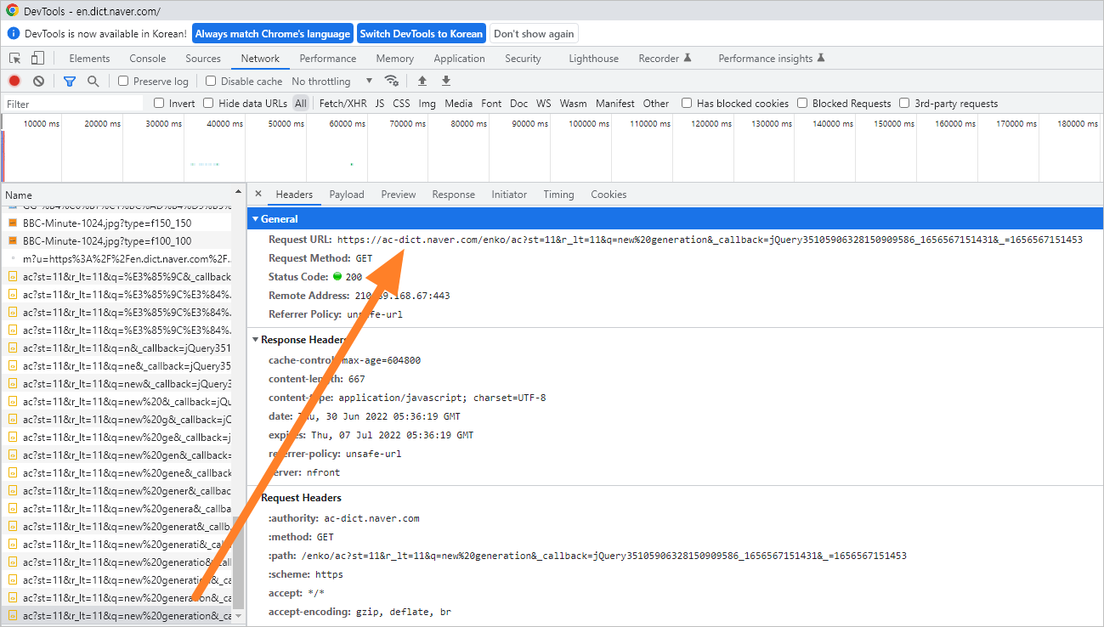Image resolution: width=1104 pixels, height=627 pixels.
Task: Open network conditions wifi icon
Action: 392,81
